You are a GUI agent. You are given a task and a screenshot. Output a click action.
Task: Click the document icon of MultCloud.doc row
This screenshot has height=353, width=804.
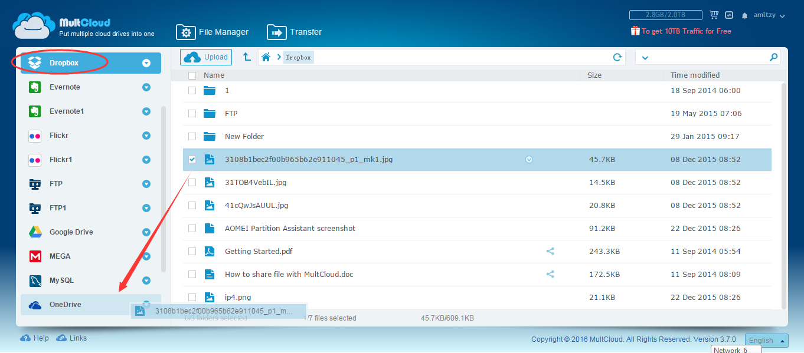tap(209, 274)
